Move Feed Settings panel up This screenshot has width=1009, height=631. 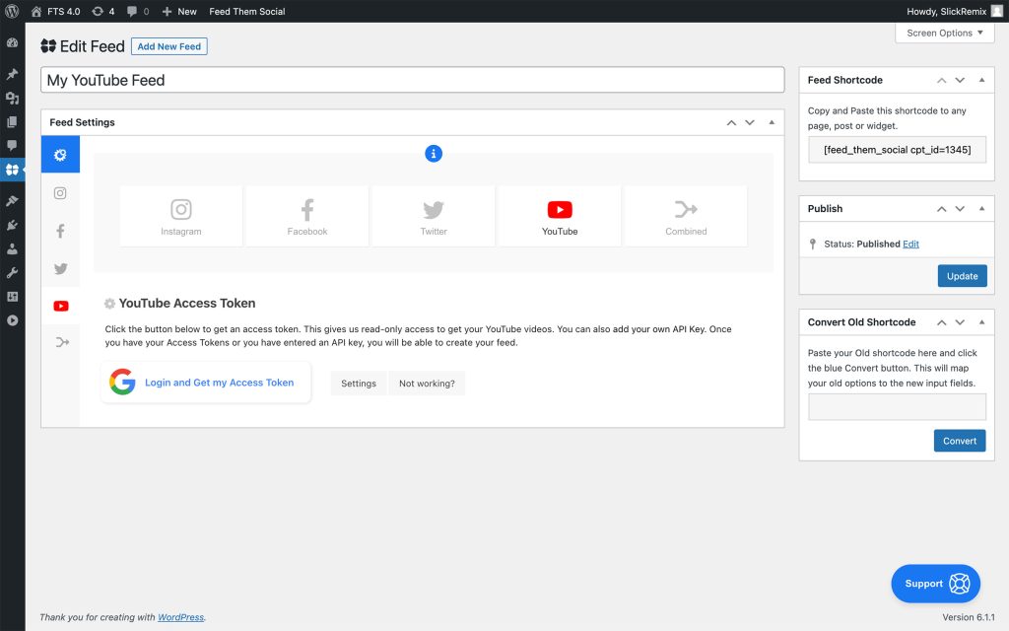(x=731, y=122)
